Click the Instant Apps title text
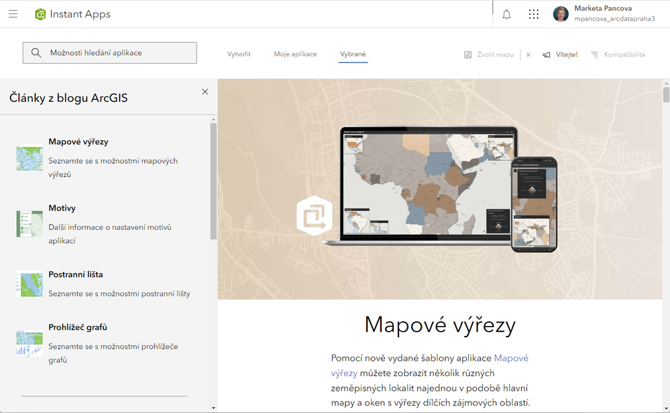 [80, 14]
